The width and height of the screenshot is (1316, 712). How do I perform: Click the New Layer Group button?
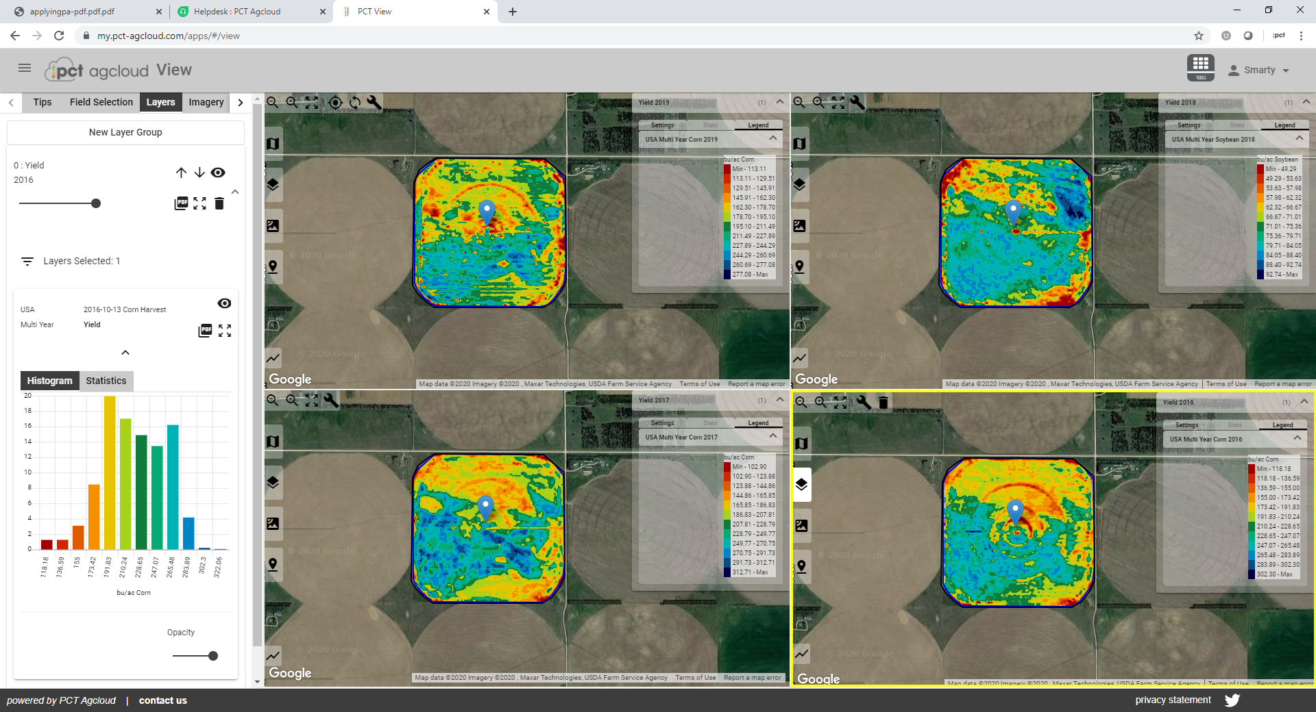tap(125, 132)
